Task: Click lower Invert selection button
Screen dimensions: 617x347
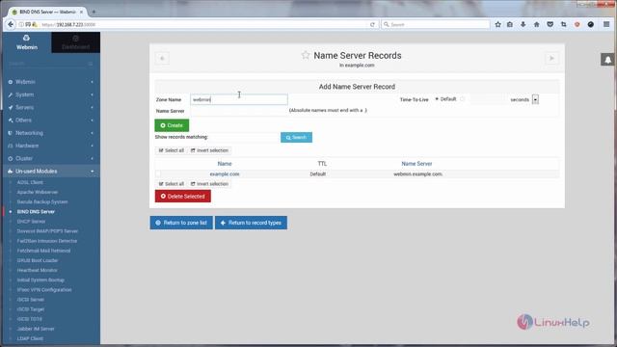Action: pyautogui.click(x=209, y=184)
